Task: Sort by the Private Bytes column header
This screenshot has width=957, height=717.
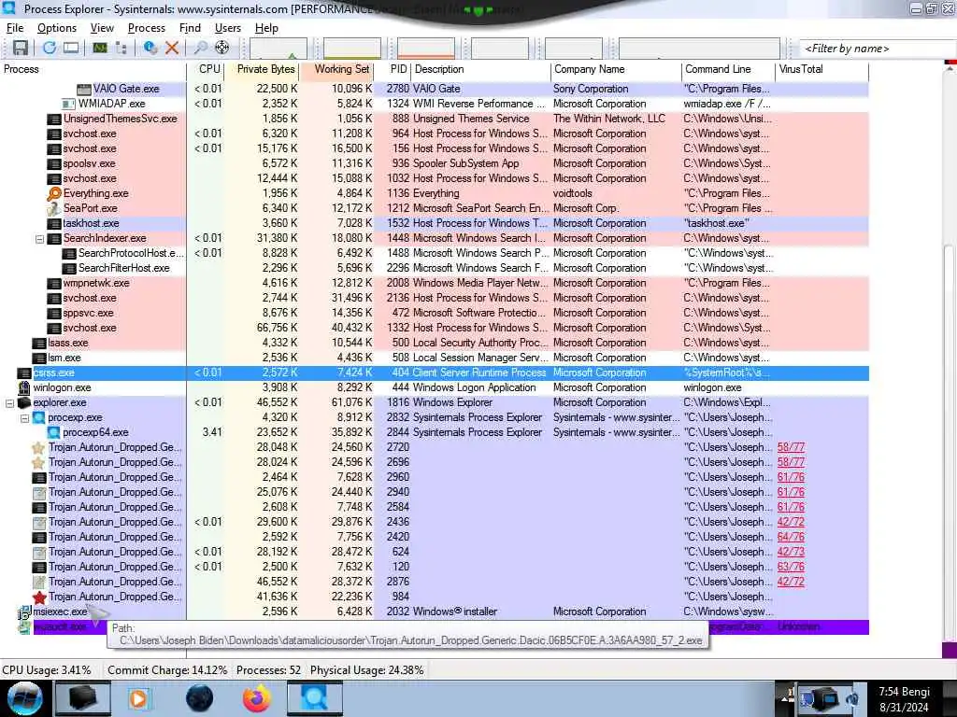Action: 262,69
